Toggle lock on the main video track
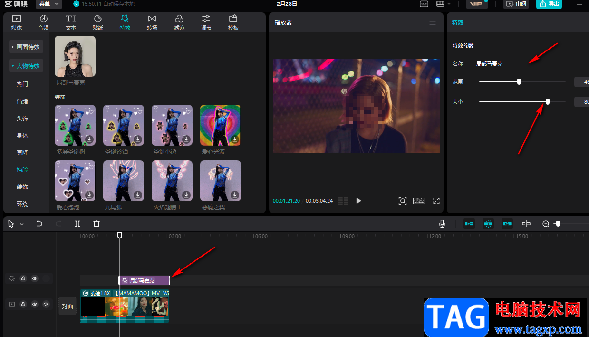The width and height of the screenshot is (589, 337). 23,304
